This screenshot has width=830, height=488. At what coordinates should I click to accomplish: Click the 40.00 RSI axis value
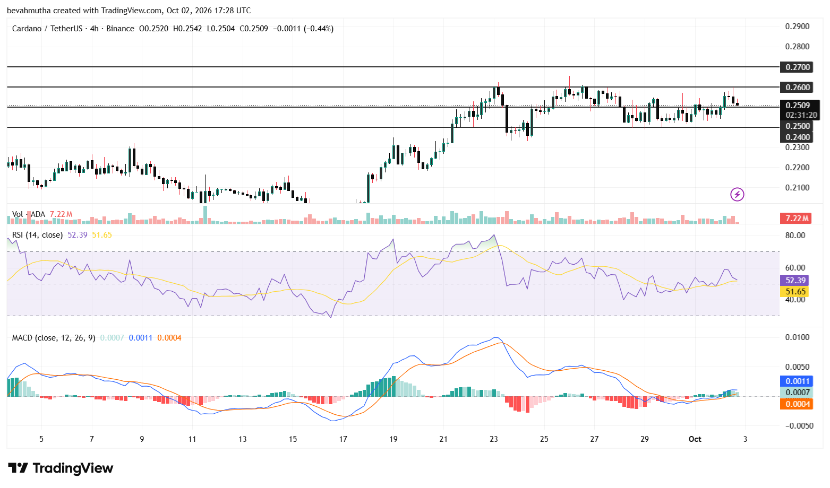pos(795,300)
